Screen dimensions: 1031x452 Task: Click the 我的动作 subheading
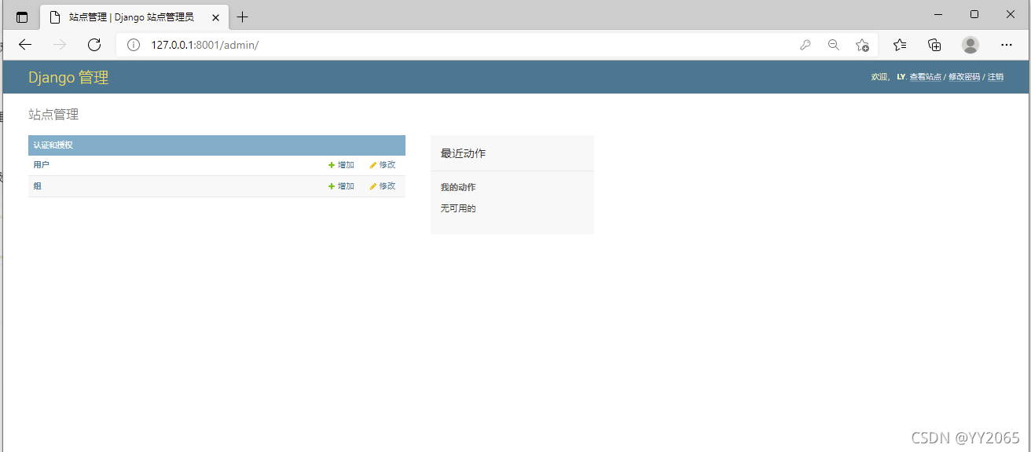pos(458,187)
